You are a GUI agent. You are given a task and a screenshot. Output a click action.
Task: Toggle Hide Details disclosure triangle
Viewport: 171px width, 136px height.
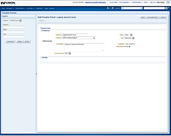(x=42, y=41)
